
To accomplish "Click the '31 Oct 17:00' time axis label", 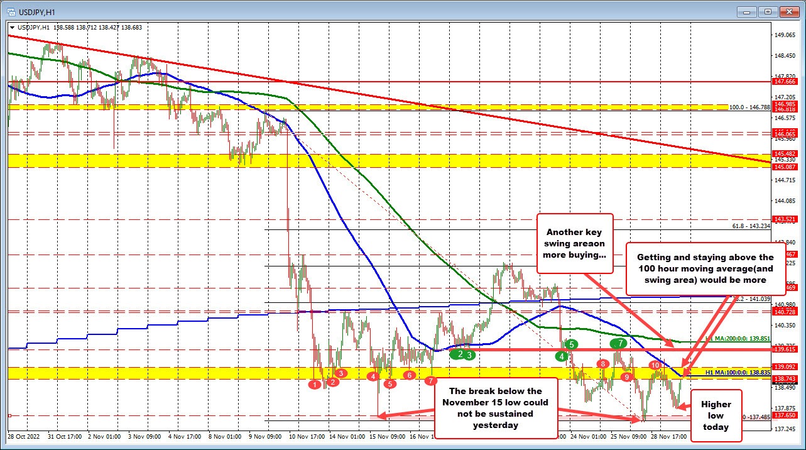I will [63, 436].
